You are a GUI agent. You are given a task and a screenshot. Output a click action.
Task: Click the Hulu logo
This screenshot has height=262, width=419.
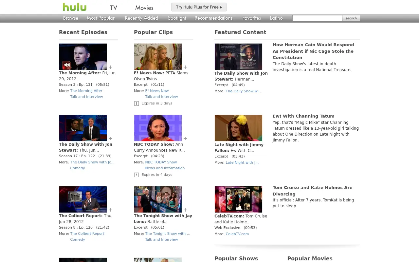coord(75,7)
